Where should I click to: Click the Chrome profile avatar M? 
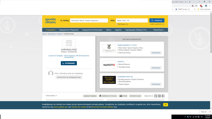click(206, 6)
